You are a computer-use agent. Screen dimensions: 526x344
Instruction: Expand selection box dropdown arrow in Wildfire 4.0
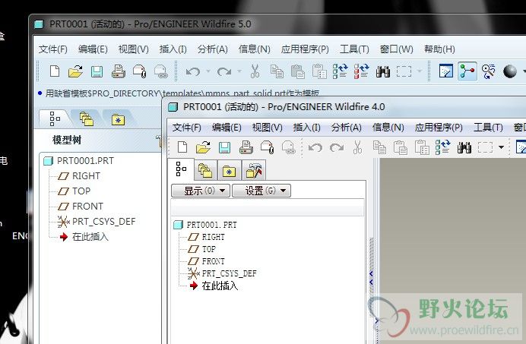coord(501,147)
